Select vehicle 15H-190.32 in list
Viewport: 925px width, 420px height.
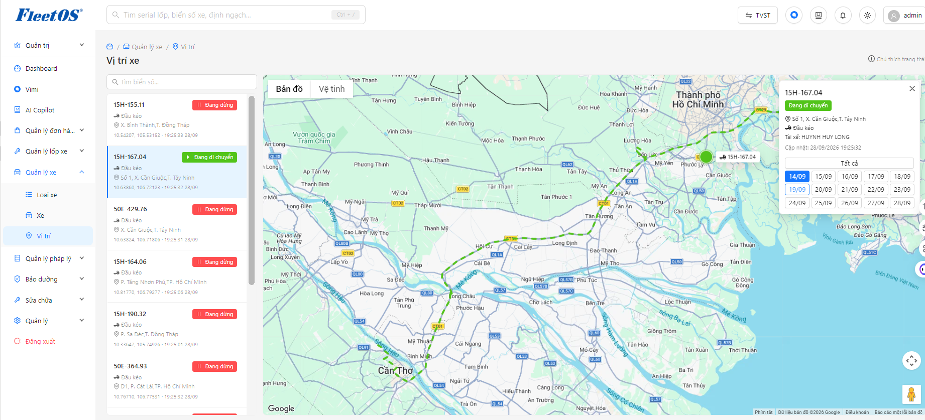[x=177, y=329]
